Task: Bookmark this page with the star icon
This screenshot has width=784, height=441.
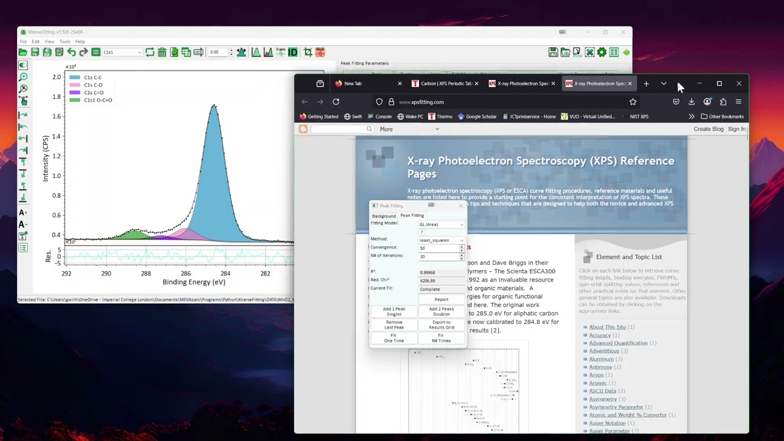Action: tap(633, 102)
